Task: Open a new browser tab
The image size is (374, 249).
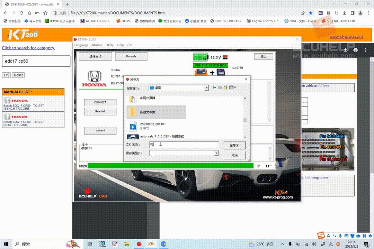Action: 67,4
